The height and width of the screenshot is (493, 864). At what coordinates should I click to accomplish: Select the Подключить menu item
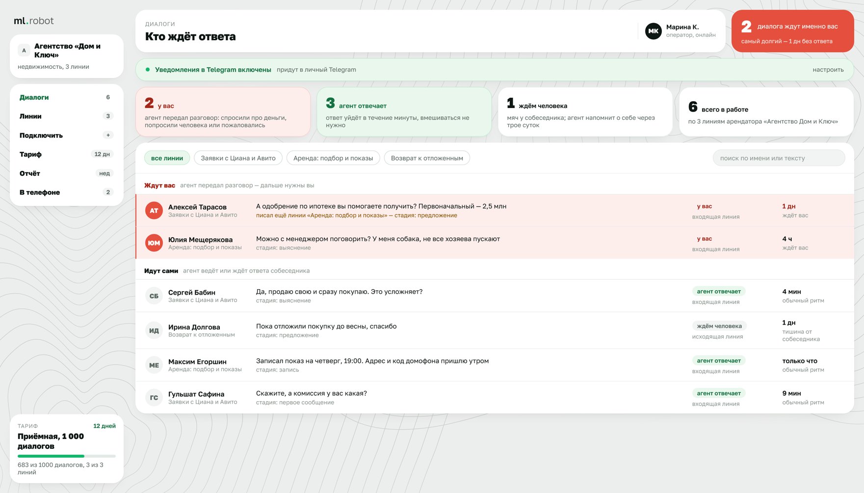pos(67,135)
